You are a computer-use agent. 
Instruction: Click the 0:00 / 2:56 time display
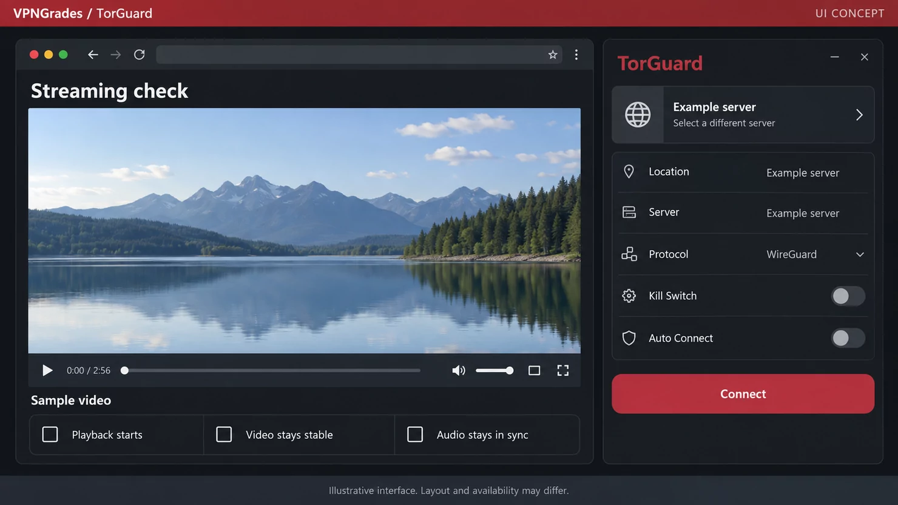tap(89, 370)
